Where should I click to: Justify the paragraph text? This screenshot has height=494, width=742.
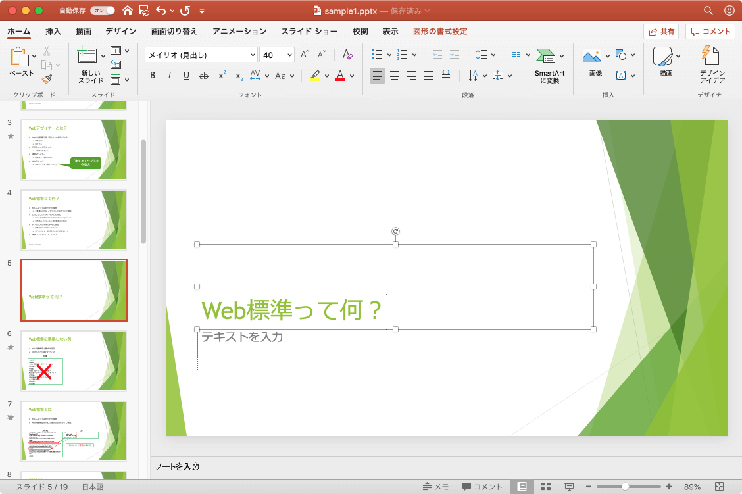[x=429, y=75]
